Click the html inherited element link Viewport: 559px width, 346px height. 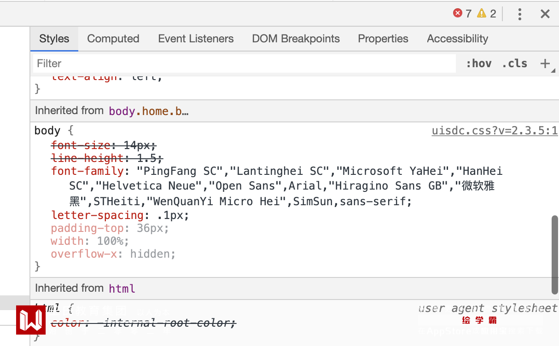[x=122, y=288]
